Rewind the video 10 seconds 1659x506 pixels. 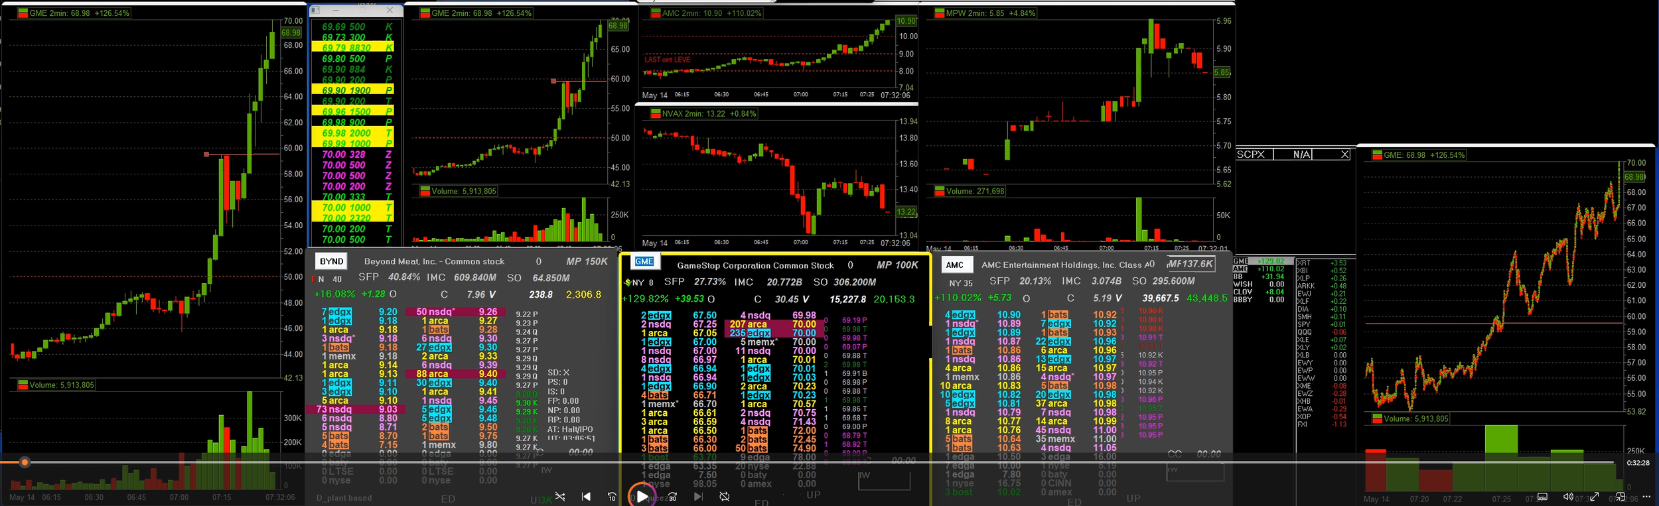pyautogui.click(x=612, y=497)
